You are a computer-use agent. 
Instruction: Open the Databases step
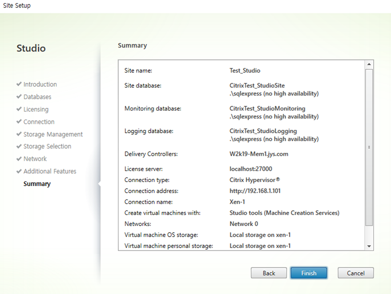pos(37,97)
